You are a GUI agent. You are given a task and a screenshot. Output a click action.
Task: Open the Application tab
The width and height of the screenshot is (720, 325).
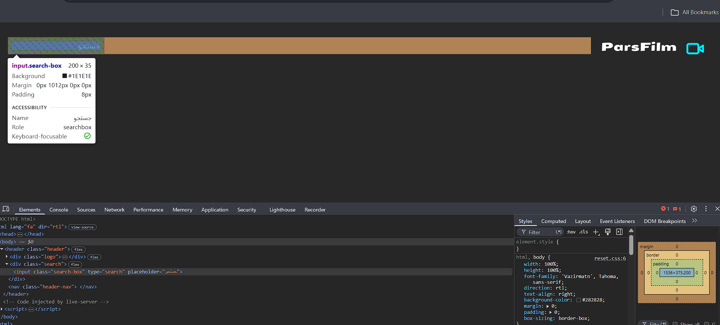(215, 210)
